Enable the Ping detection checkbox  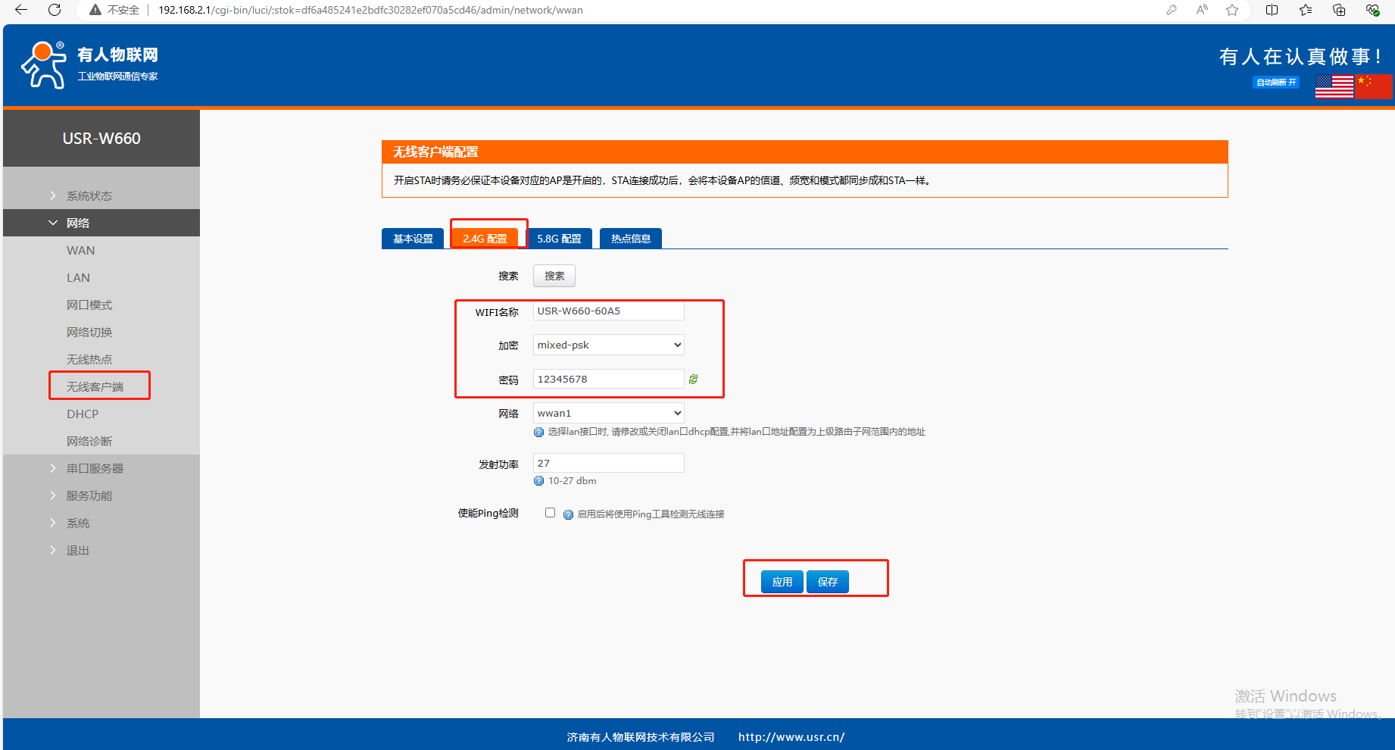(550, 513)
